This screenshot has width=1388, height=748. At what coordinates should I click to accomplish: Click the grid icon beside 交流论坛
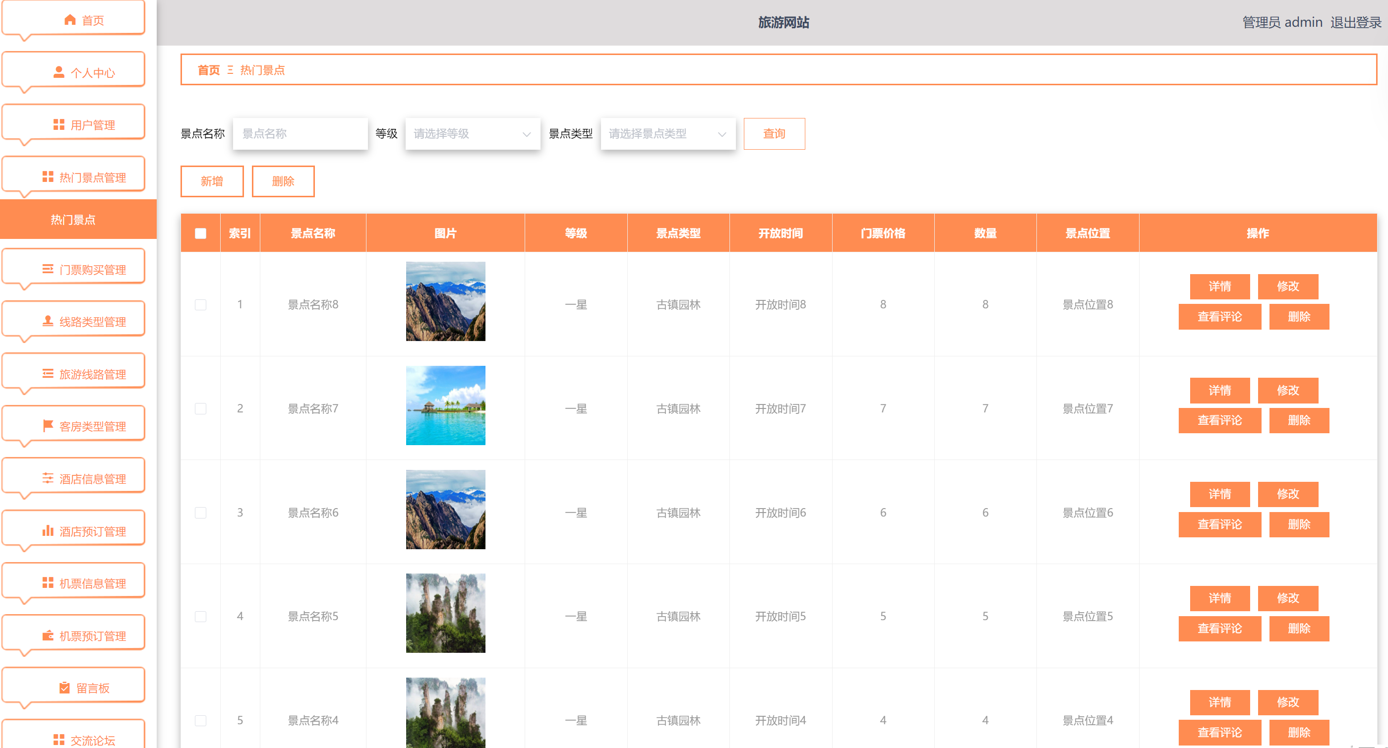tap(59, 740)
